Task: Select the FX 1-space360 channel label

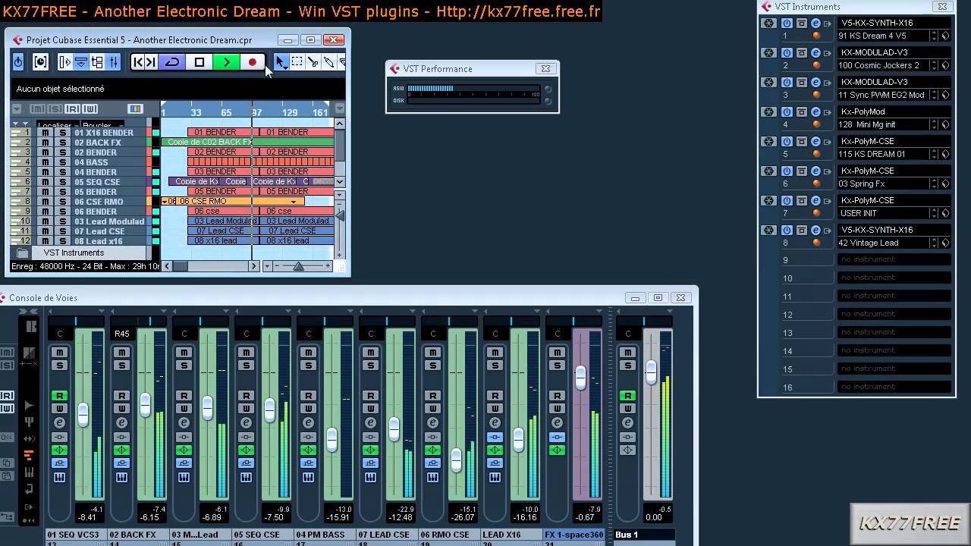Action: 574,535
